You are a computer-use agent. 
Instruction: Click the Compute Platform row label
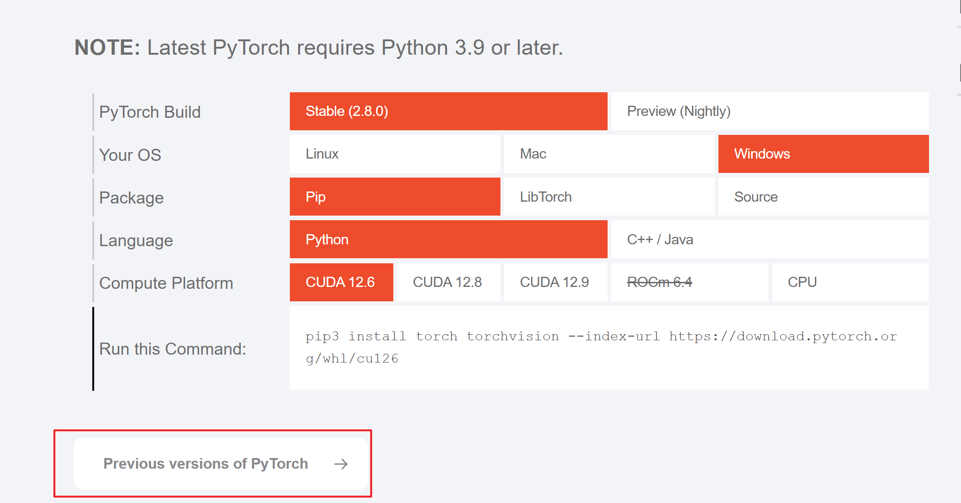click(x=166, y=283)
